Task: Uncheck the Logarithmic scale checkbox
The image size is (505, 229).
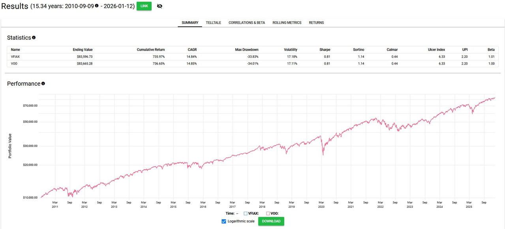Action: point(224,221)
